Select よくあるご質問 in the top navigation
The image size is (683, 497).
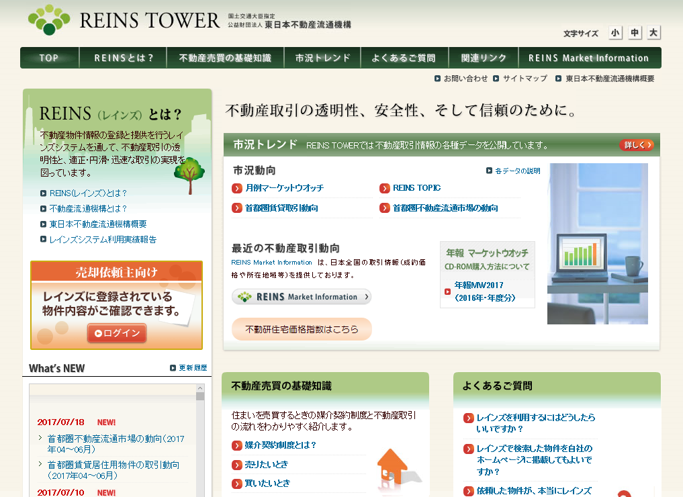click(x=403, y=58)
